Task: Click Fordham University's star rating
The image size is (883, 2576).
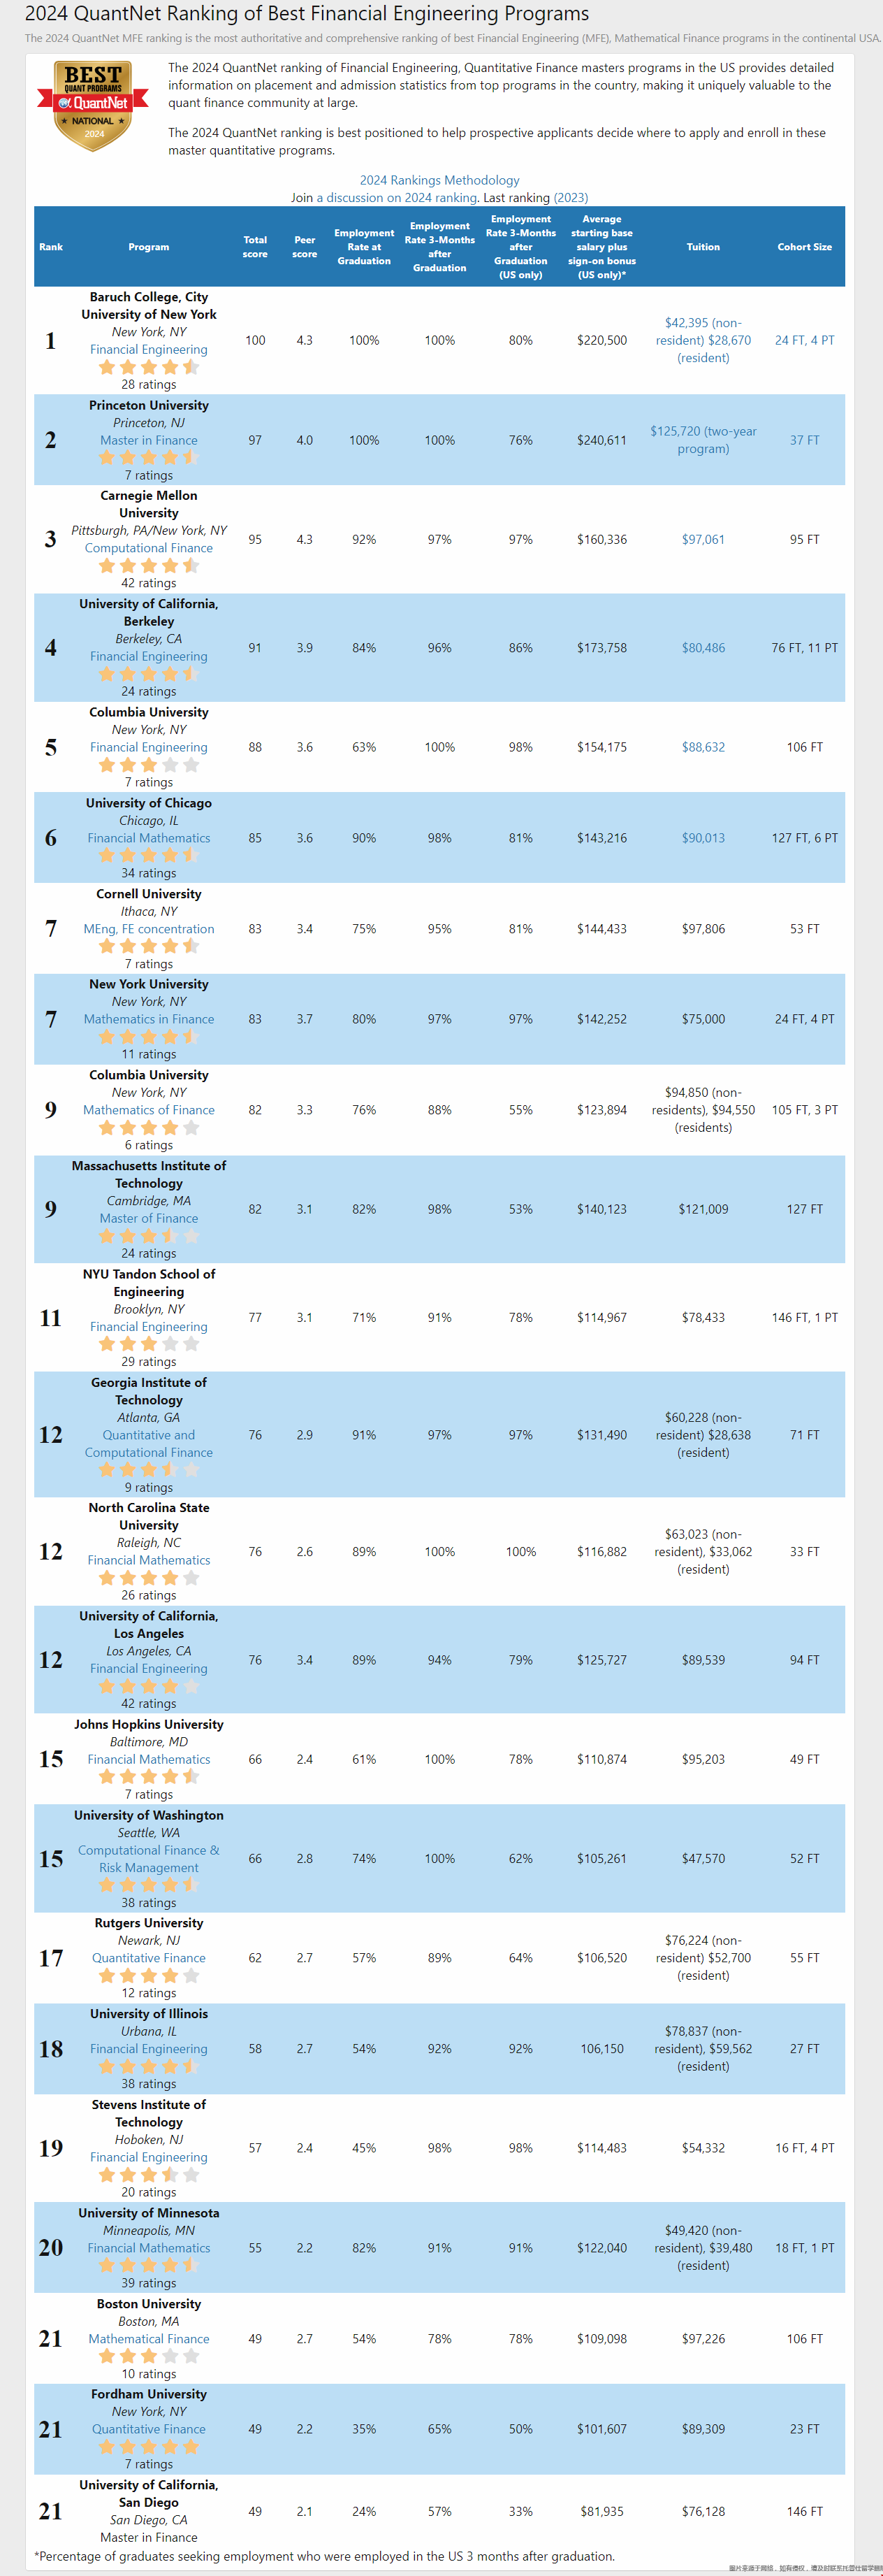Action: [149, 2447]
